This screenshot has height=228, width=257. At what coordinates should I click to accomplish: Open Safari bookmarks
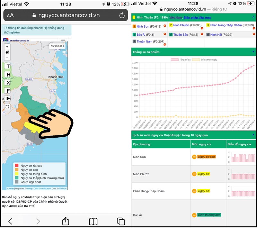tap(93, 222)
